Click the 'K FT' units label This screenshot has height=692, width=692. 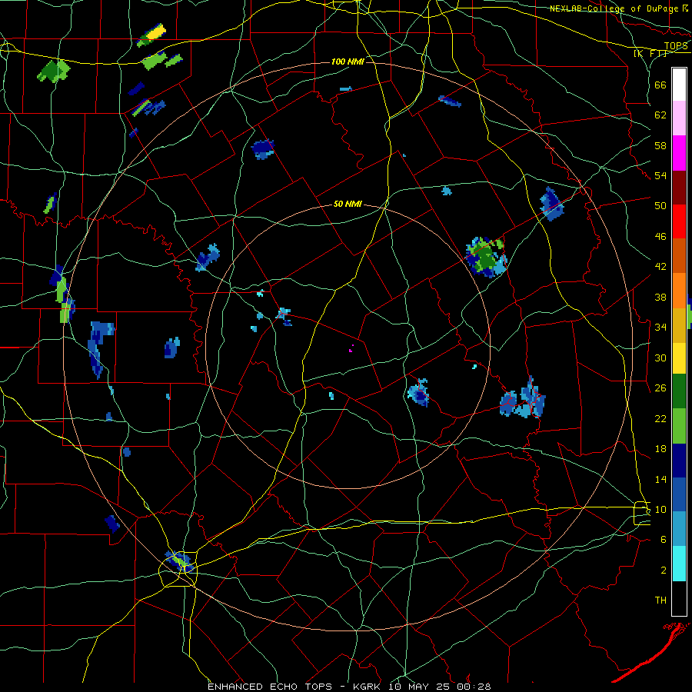pyautogui.click(x=650, y=53)
